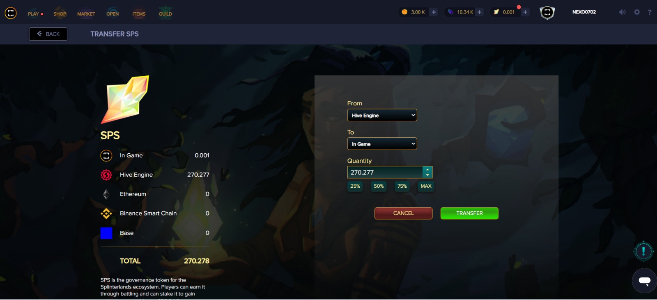Go back with the Back button

pos(48,34)
